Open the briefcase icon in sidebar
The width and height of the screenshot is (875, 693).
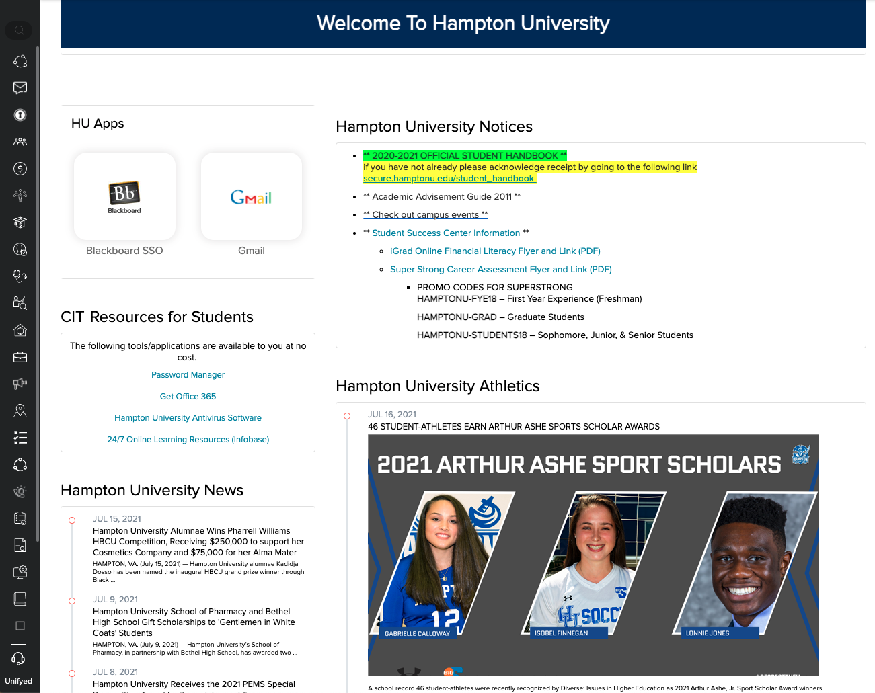(20, 357)
